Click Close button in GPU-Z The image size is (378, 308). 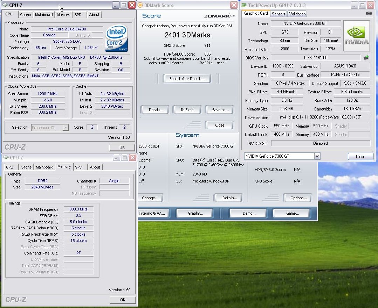tap(360, 156)
